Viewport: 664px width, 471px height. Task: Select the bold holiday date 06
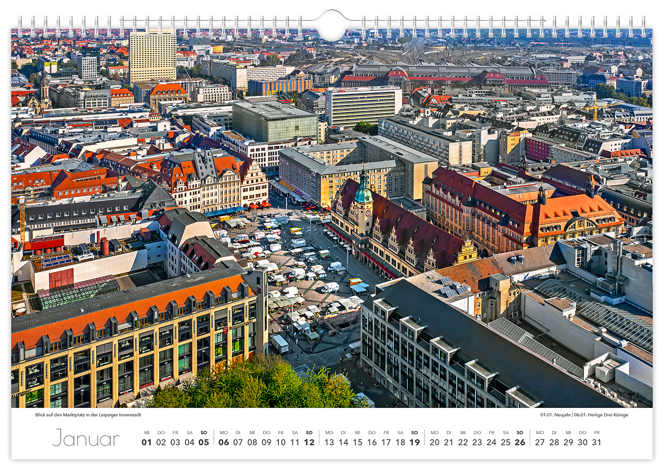[x=224, y=442]
